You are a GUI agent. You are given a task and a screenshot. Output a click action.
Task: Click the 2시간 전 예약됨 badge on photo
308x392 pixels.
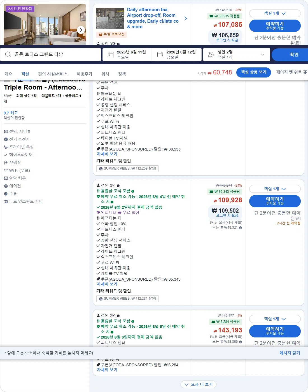click(x=20, y=9)
